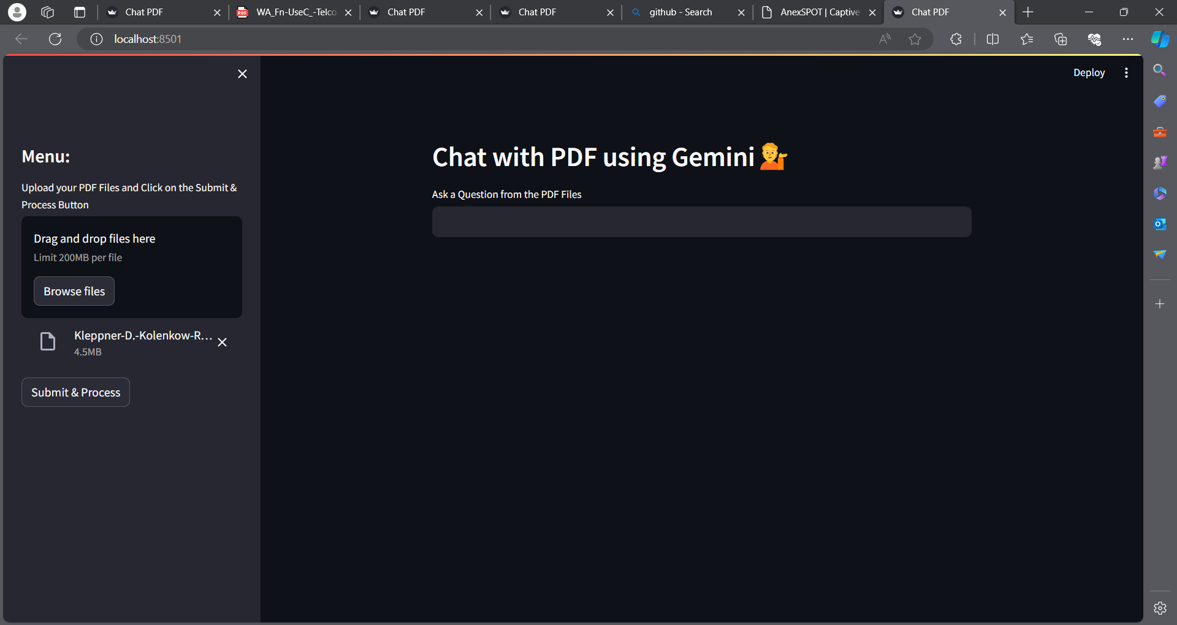The image size is (1177, 625).
Task: Add this page to Collections
Action: (1061, 39)
